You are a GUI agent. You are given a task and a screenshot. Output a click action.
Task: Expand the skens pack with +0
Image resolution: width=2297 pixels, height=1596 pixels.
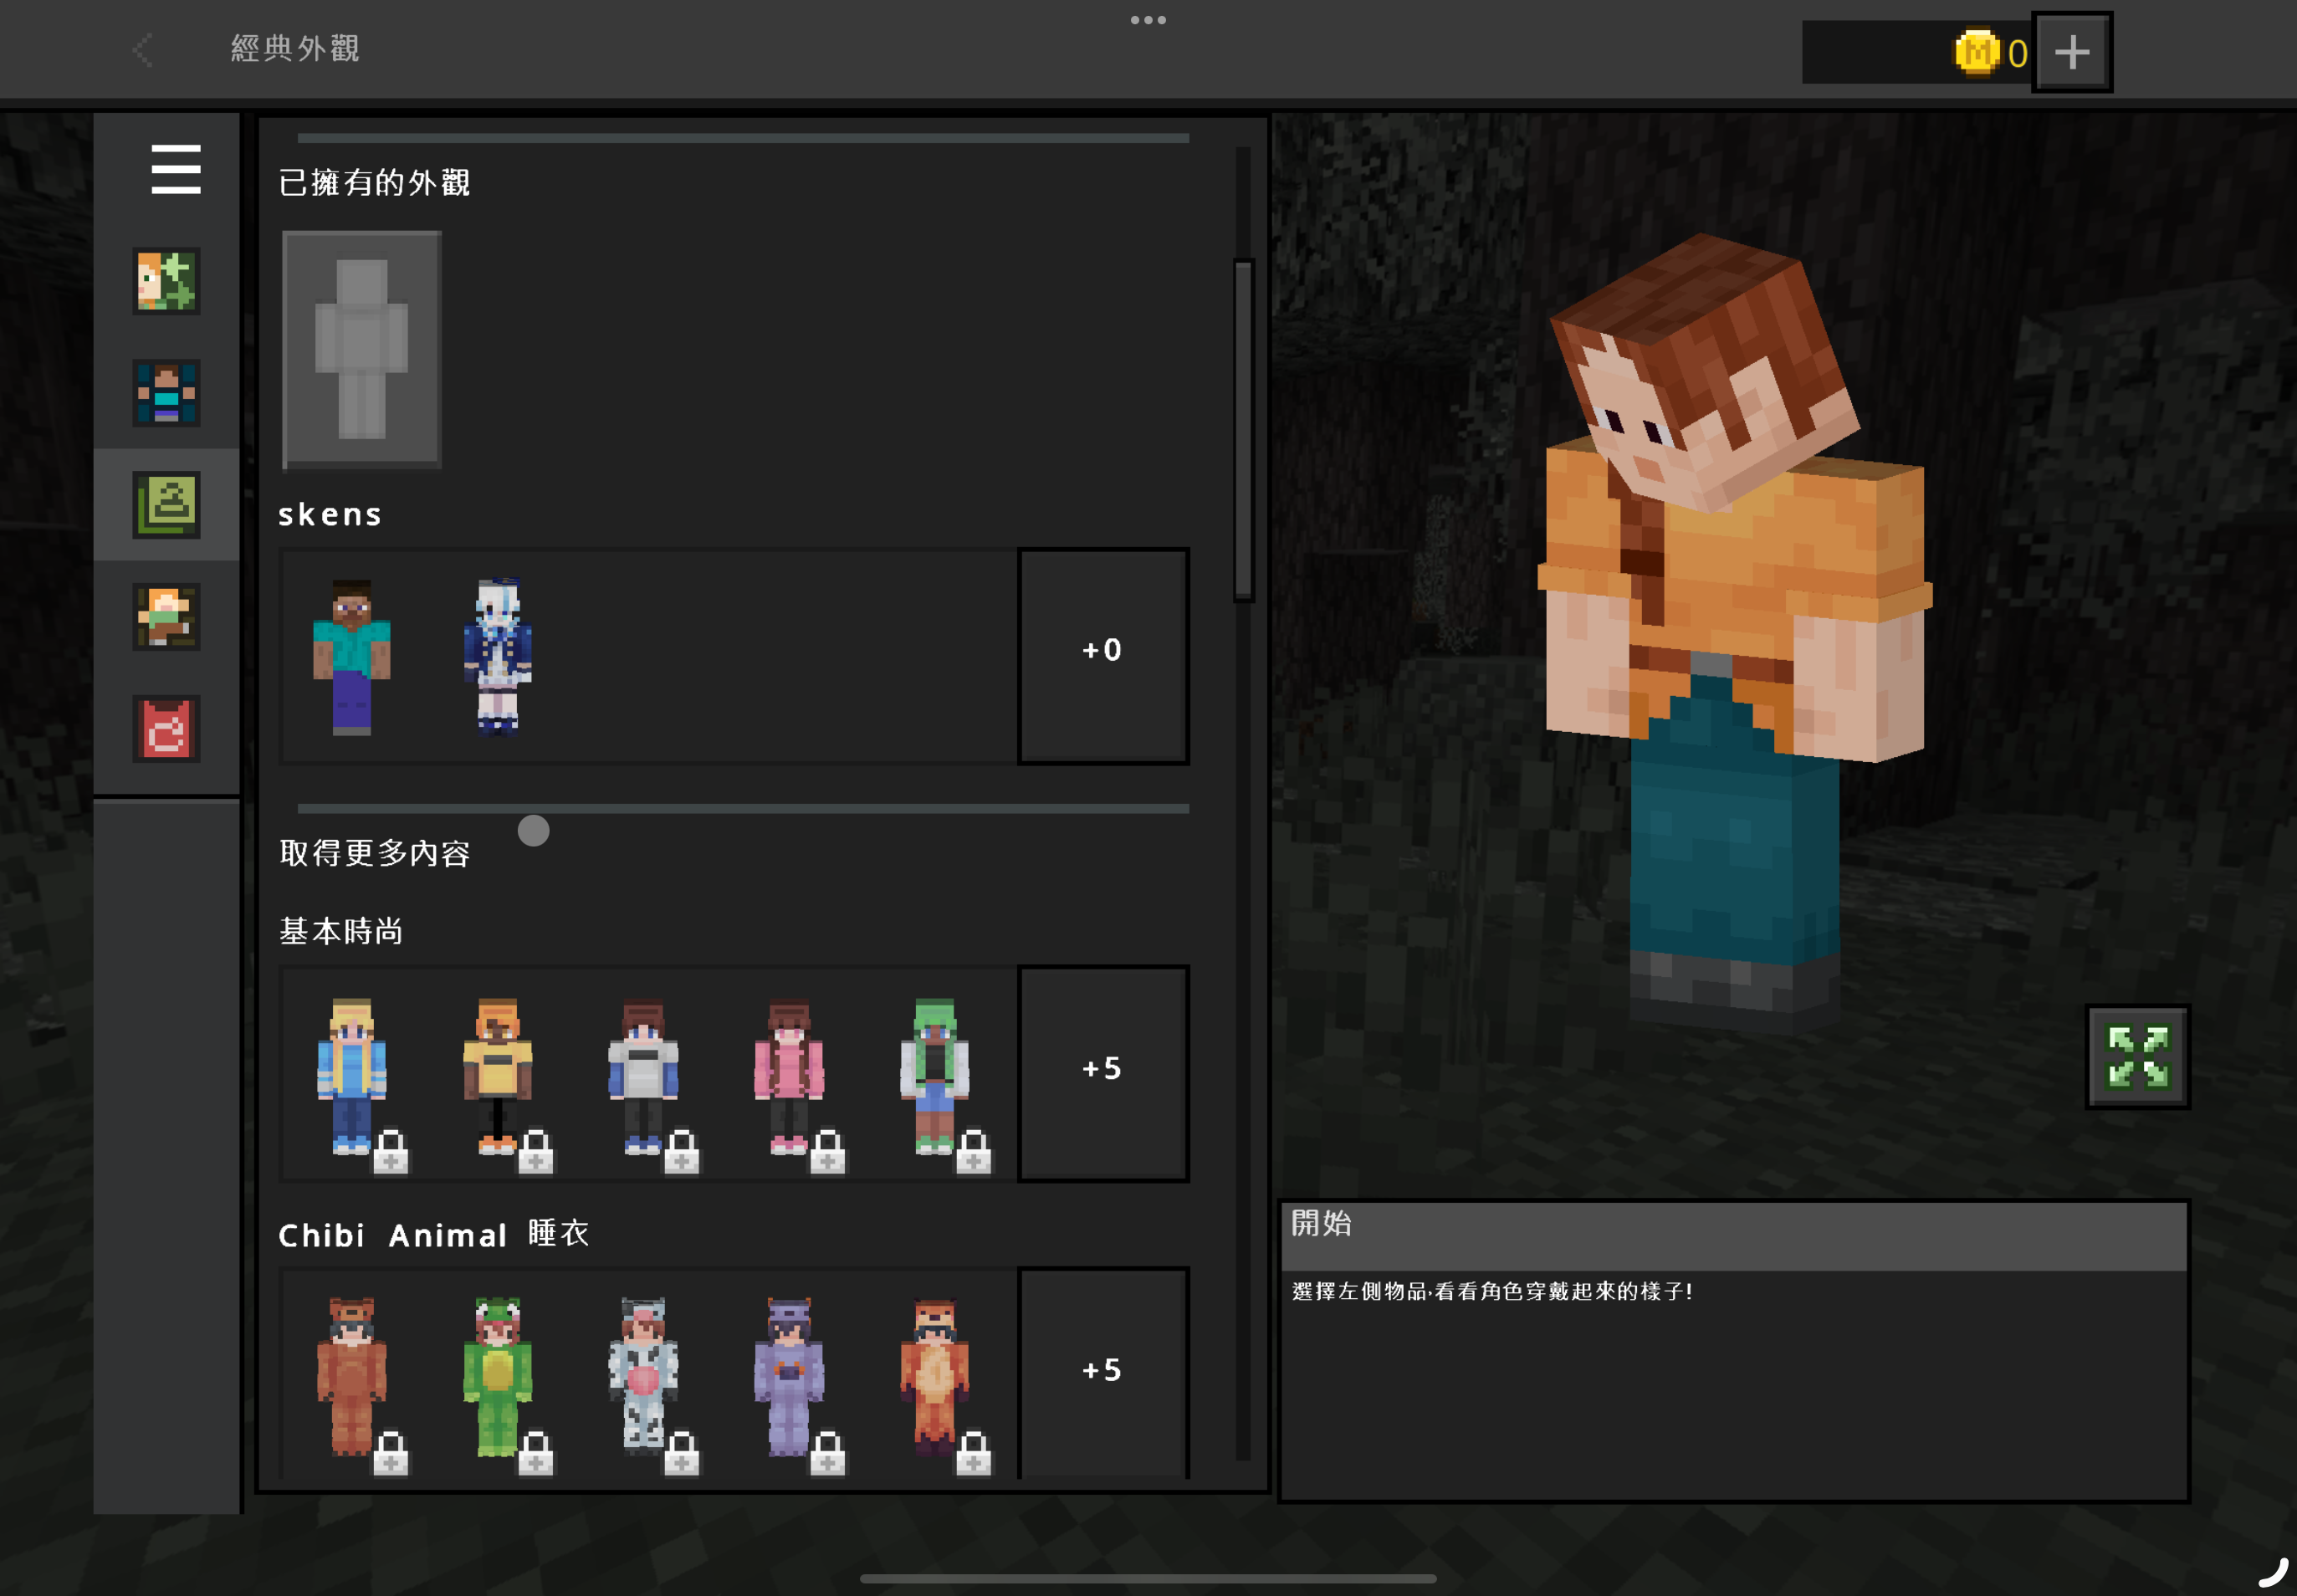[x=1102, y=655]
